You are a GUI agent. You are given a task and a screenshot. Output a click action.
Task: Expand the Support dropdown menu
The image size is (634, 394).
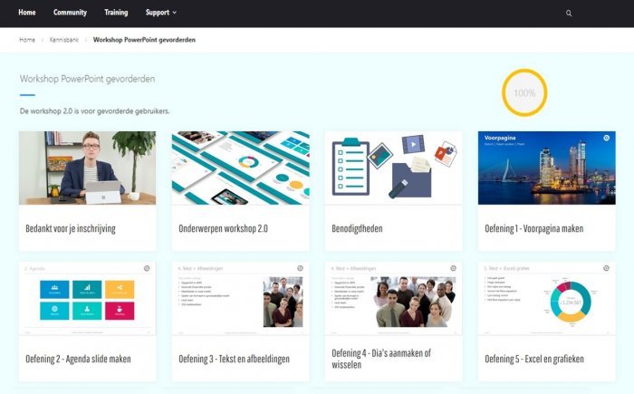[x=161, y=13]
